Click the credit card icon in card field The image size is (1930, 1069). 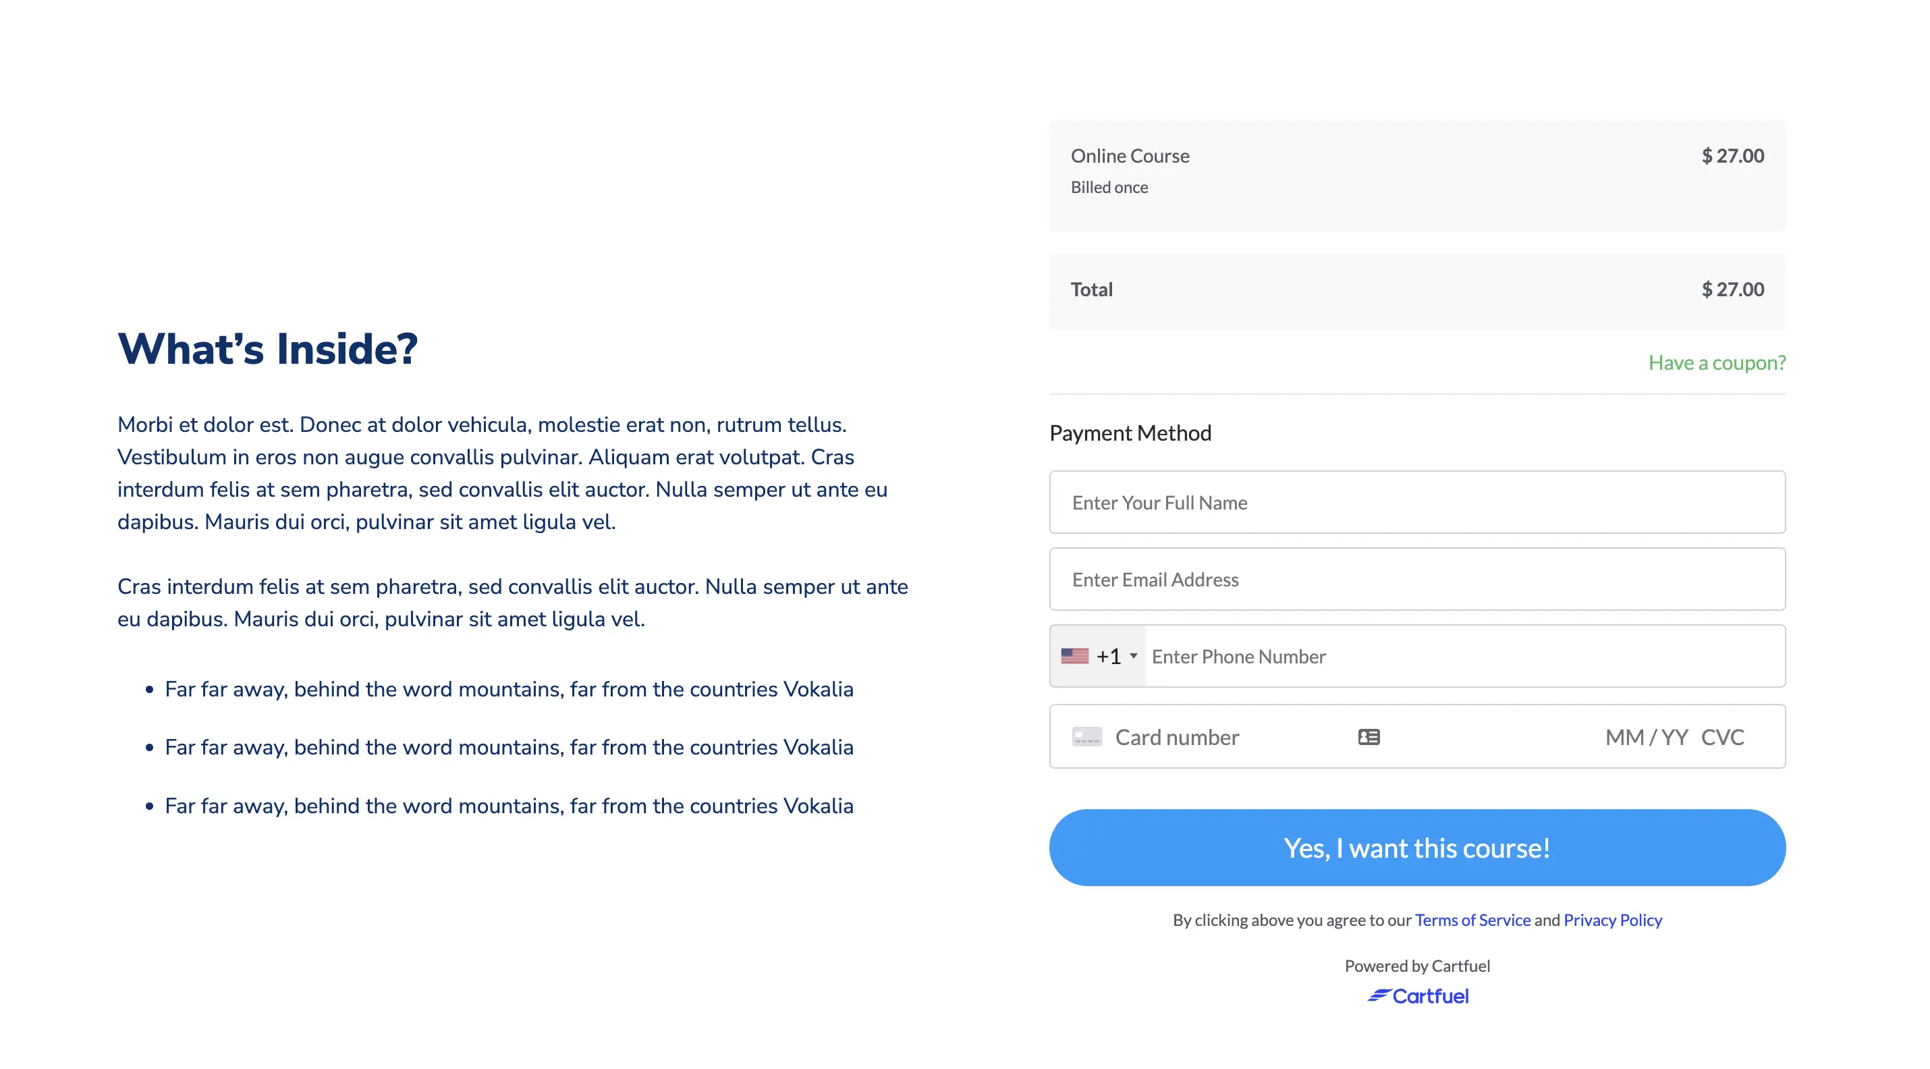pyautogui.click(x=1086, y=736)
